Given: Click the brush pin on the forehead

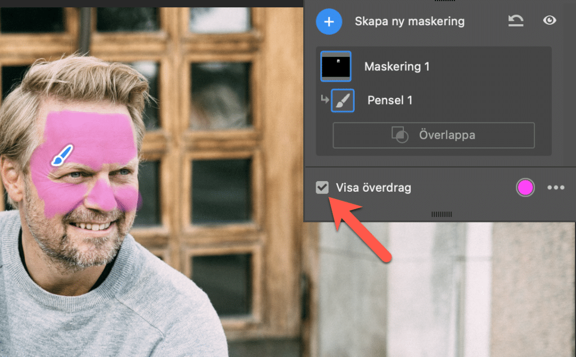Looking at the screenshot, I should tap(61, 156).
